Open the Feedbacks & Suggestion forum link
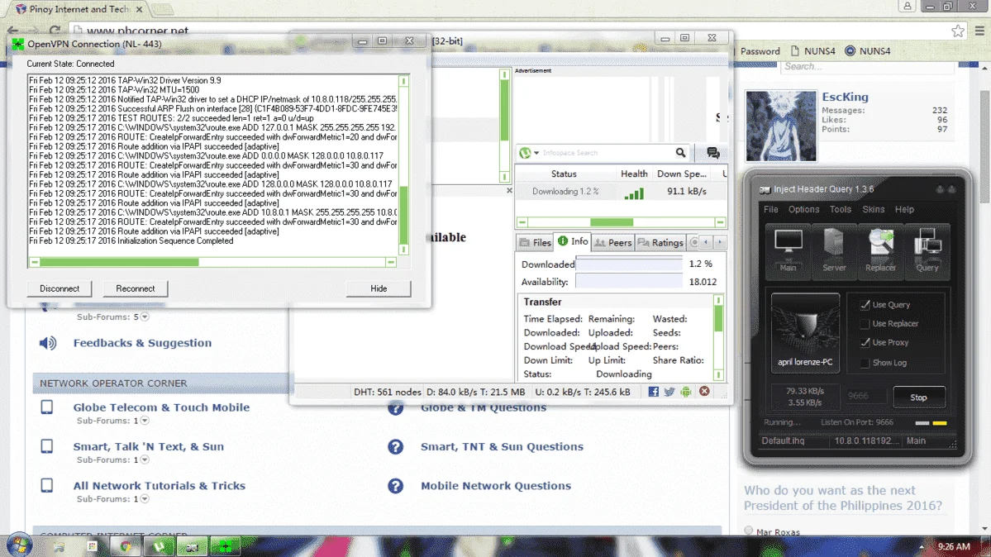The width and height of the screenshot is (991, 557). (x=142, y=343)
